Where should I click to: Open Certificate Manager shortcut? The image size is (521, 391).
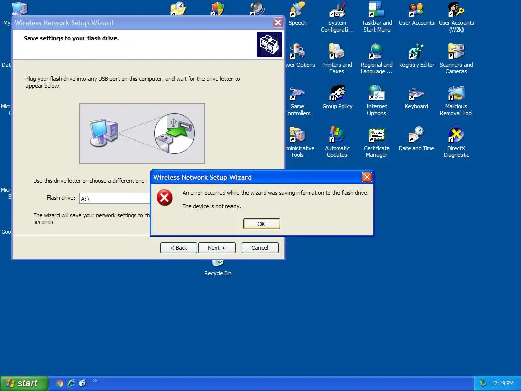pos(377,142)
